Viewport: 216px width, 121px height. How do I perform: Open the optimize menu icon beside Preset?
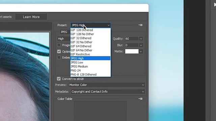[140, 25]
